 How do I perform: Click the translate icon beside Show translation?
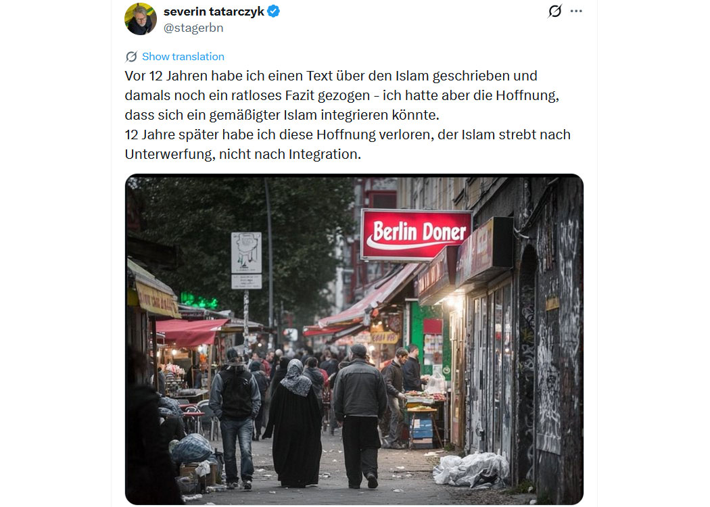pos(131,57)
